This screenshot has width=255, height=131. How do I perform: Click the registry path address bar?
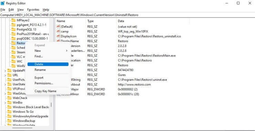point(127,15)
